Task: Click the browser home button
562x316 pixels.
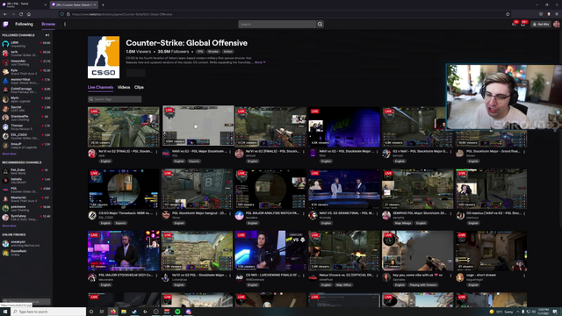Action: click(29, 14)
